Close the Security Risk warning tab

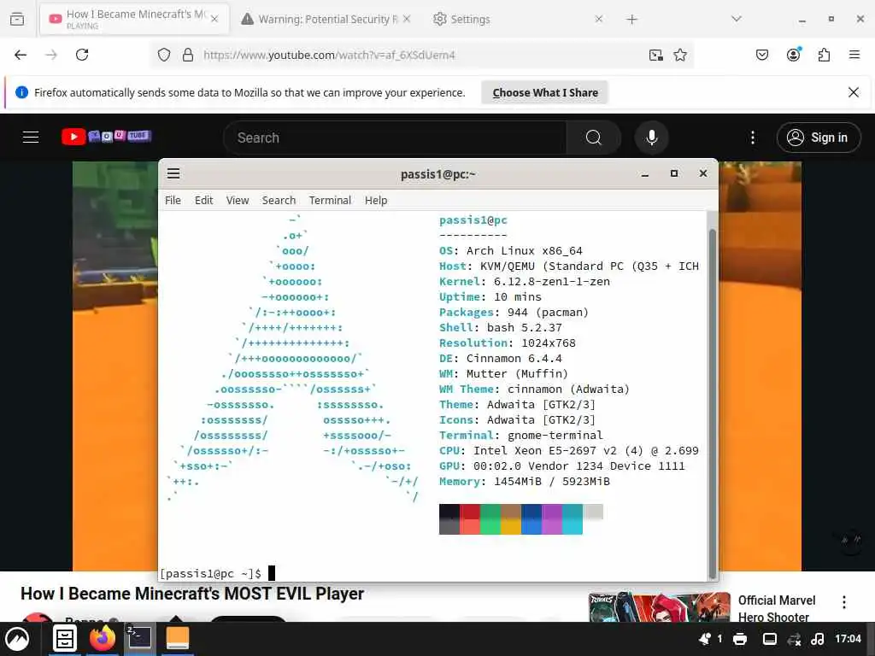(x=407, y=19)
